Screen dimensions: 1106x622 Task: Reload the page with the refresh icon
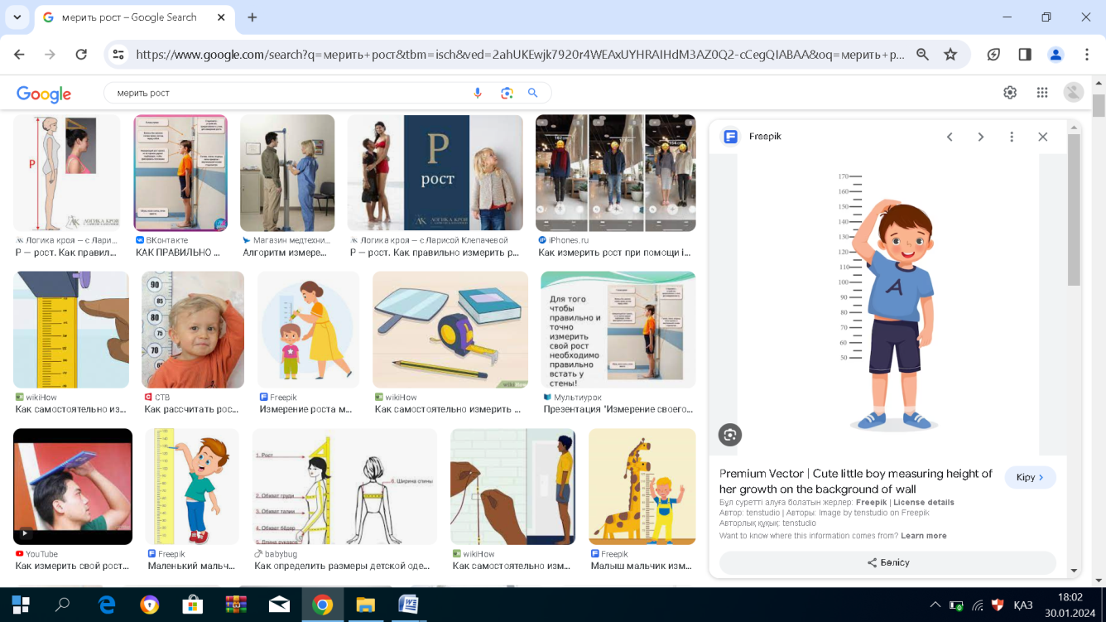[81, 54]
